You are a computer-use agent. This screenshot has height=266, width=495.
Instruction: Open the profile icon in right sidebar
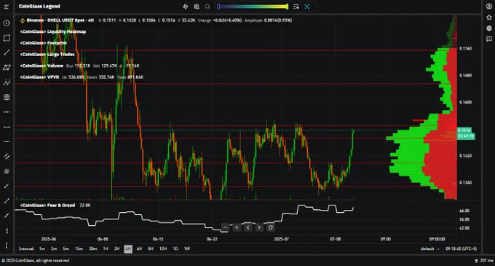pos(489,7)
